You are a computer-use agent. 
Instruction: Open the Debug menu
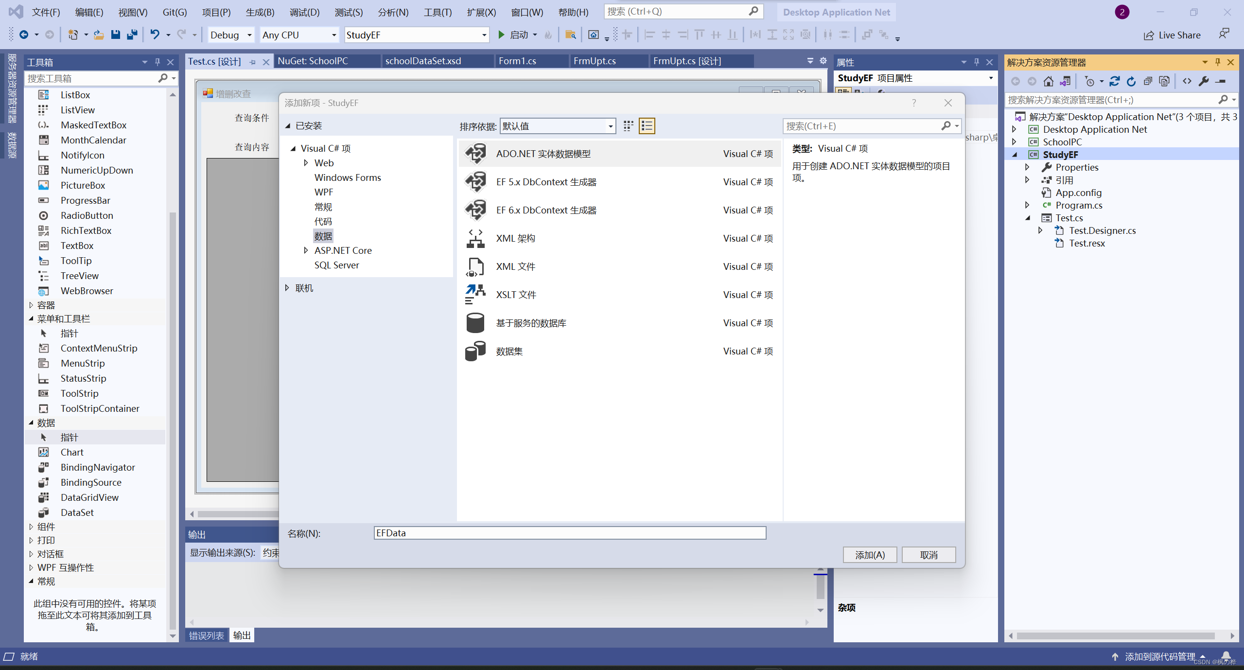click(304, 12)
